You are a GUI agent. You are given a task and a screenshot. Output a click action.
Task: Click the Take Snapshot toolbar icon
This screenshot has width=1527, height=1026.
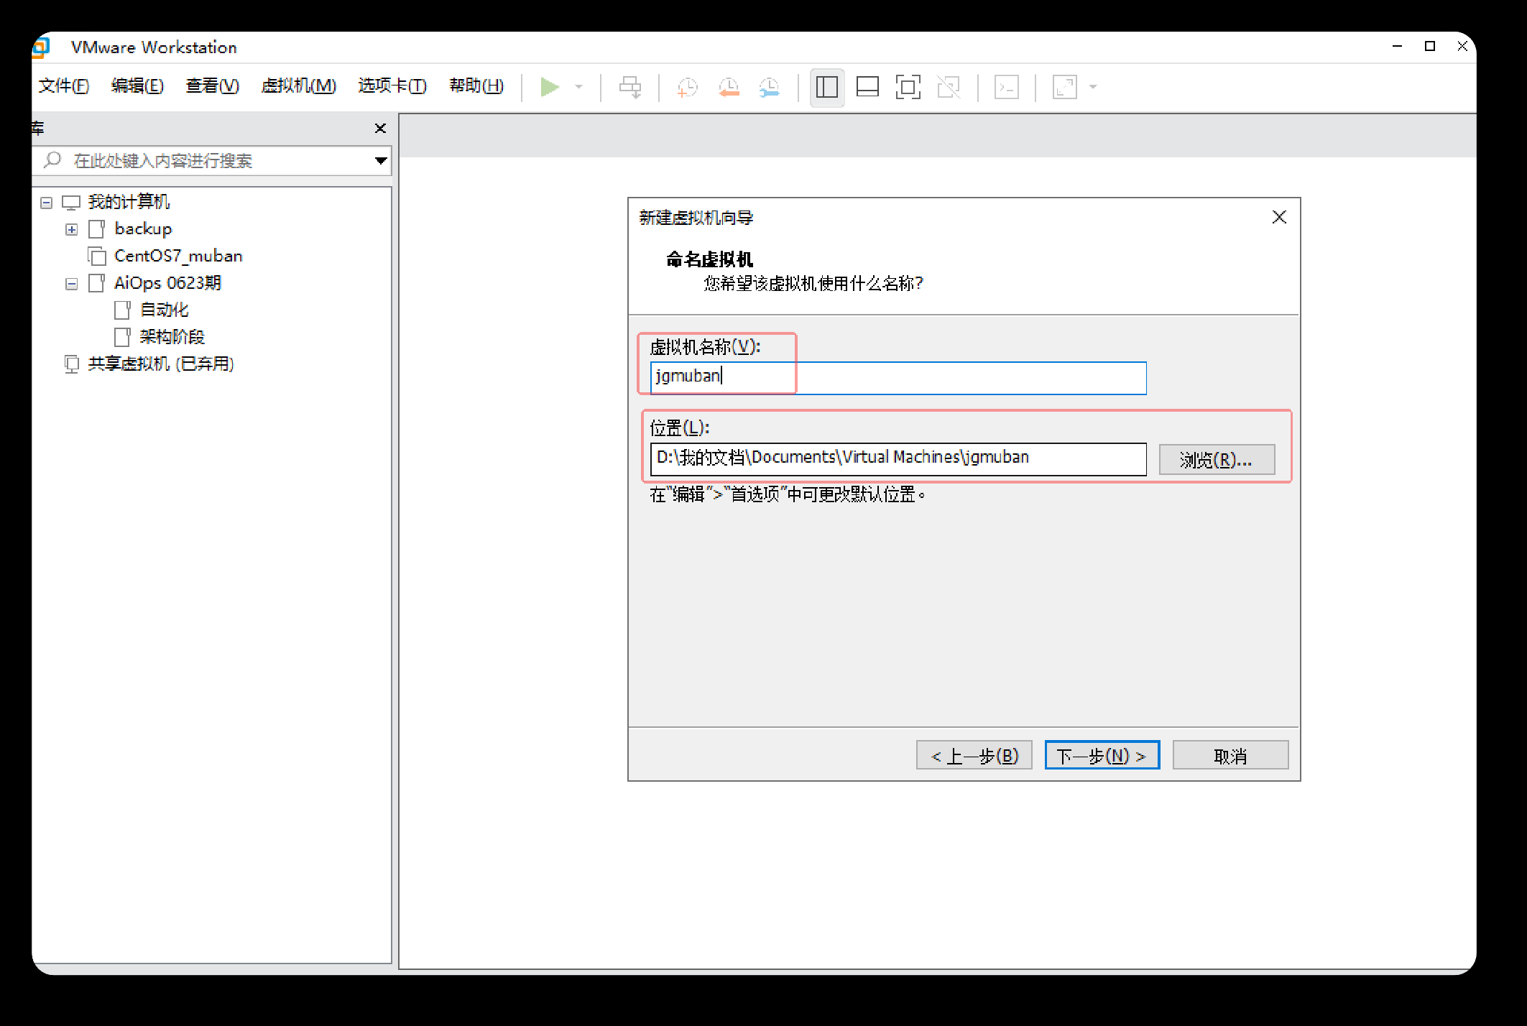click(688, 87)
